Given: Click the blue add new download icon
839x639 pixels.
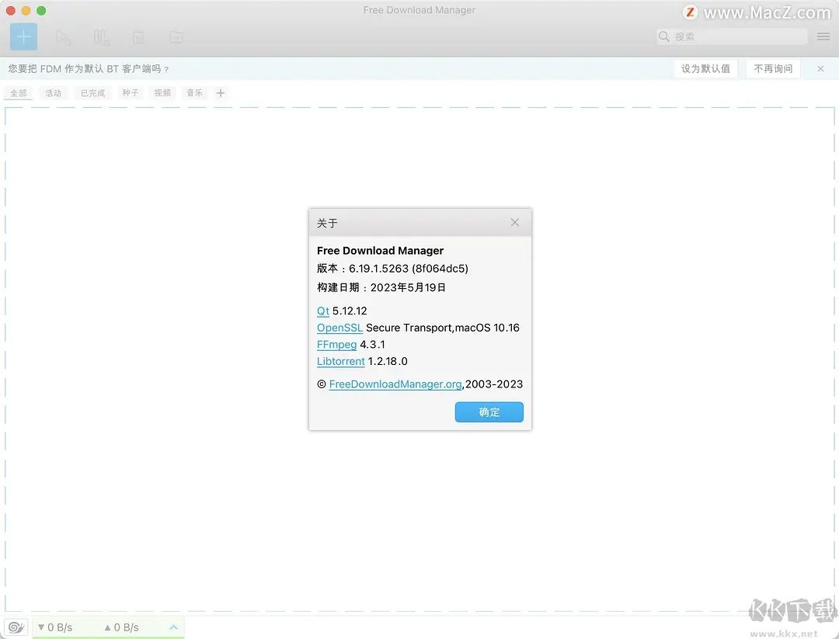Looking at the screenshot, I should pos(23,36).
